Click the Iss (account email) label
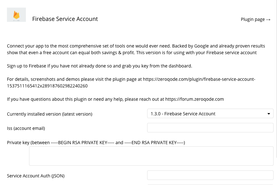 pyautogui.click(x=26, y=128)
